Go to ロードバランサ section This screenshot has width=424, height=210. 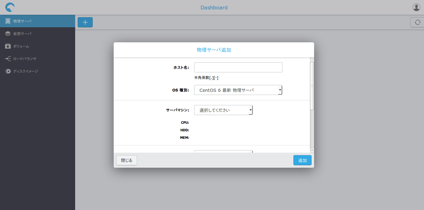(38, 59)
